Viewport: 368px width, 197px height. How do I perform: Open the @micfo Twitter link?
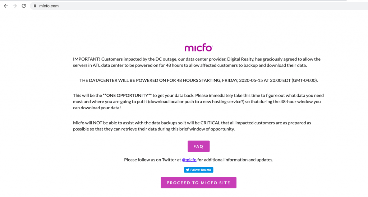(189, 160)
